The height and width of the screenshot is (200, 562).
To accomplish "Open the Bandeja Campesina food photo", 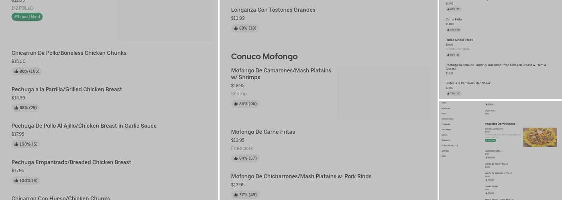I will 540,137.
